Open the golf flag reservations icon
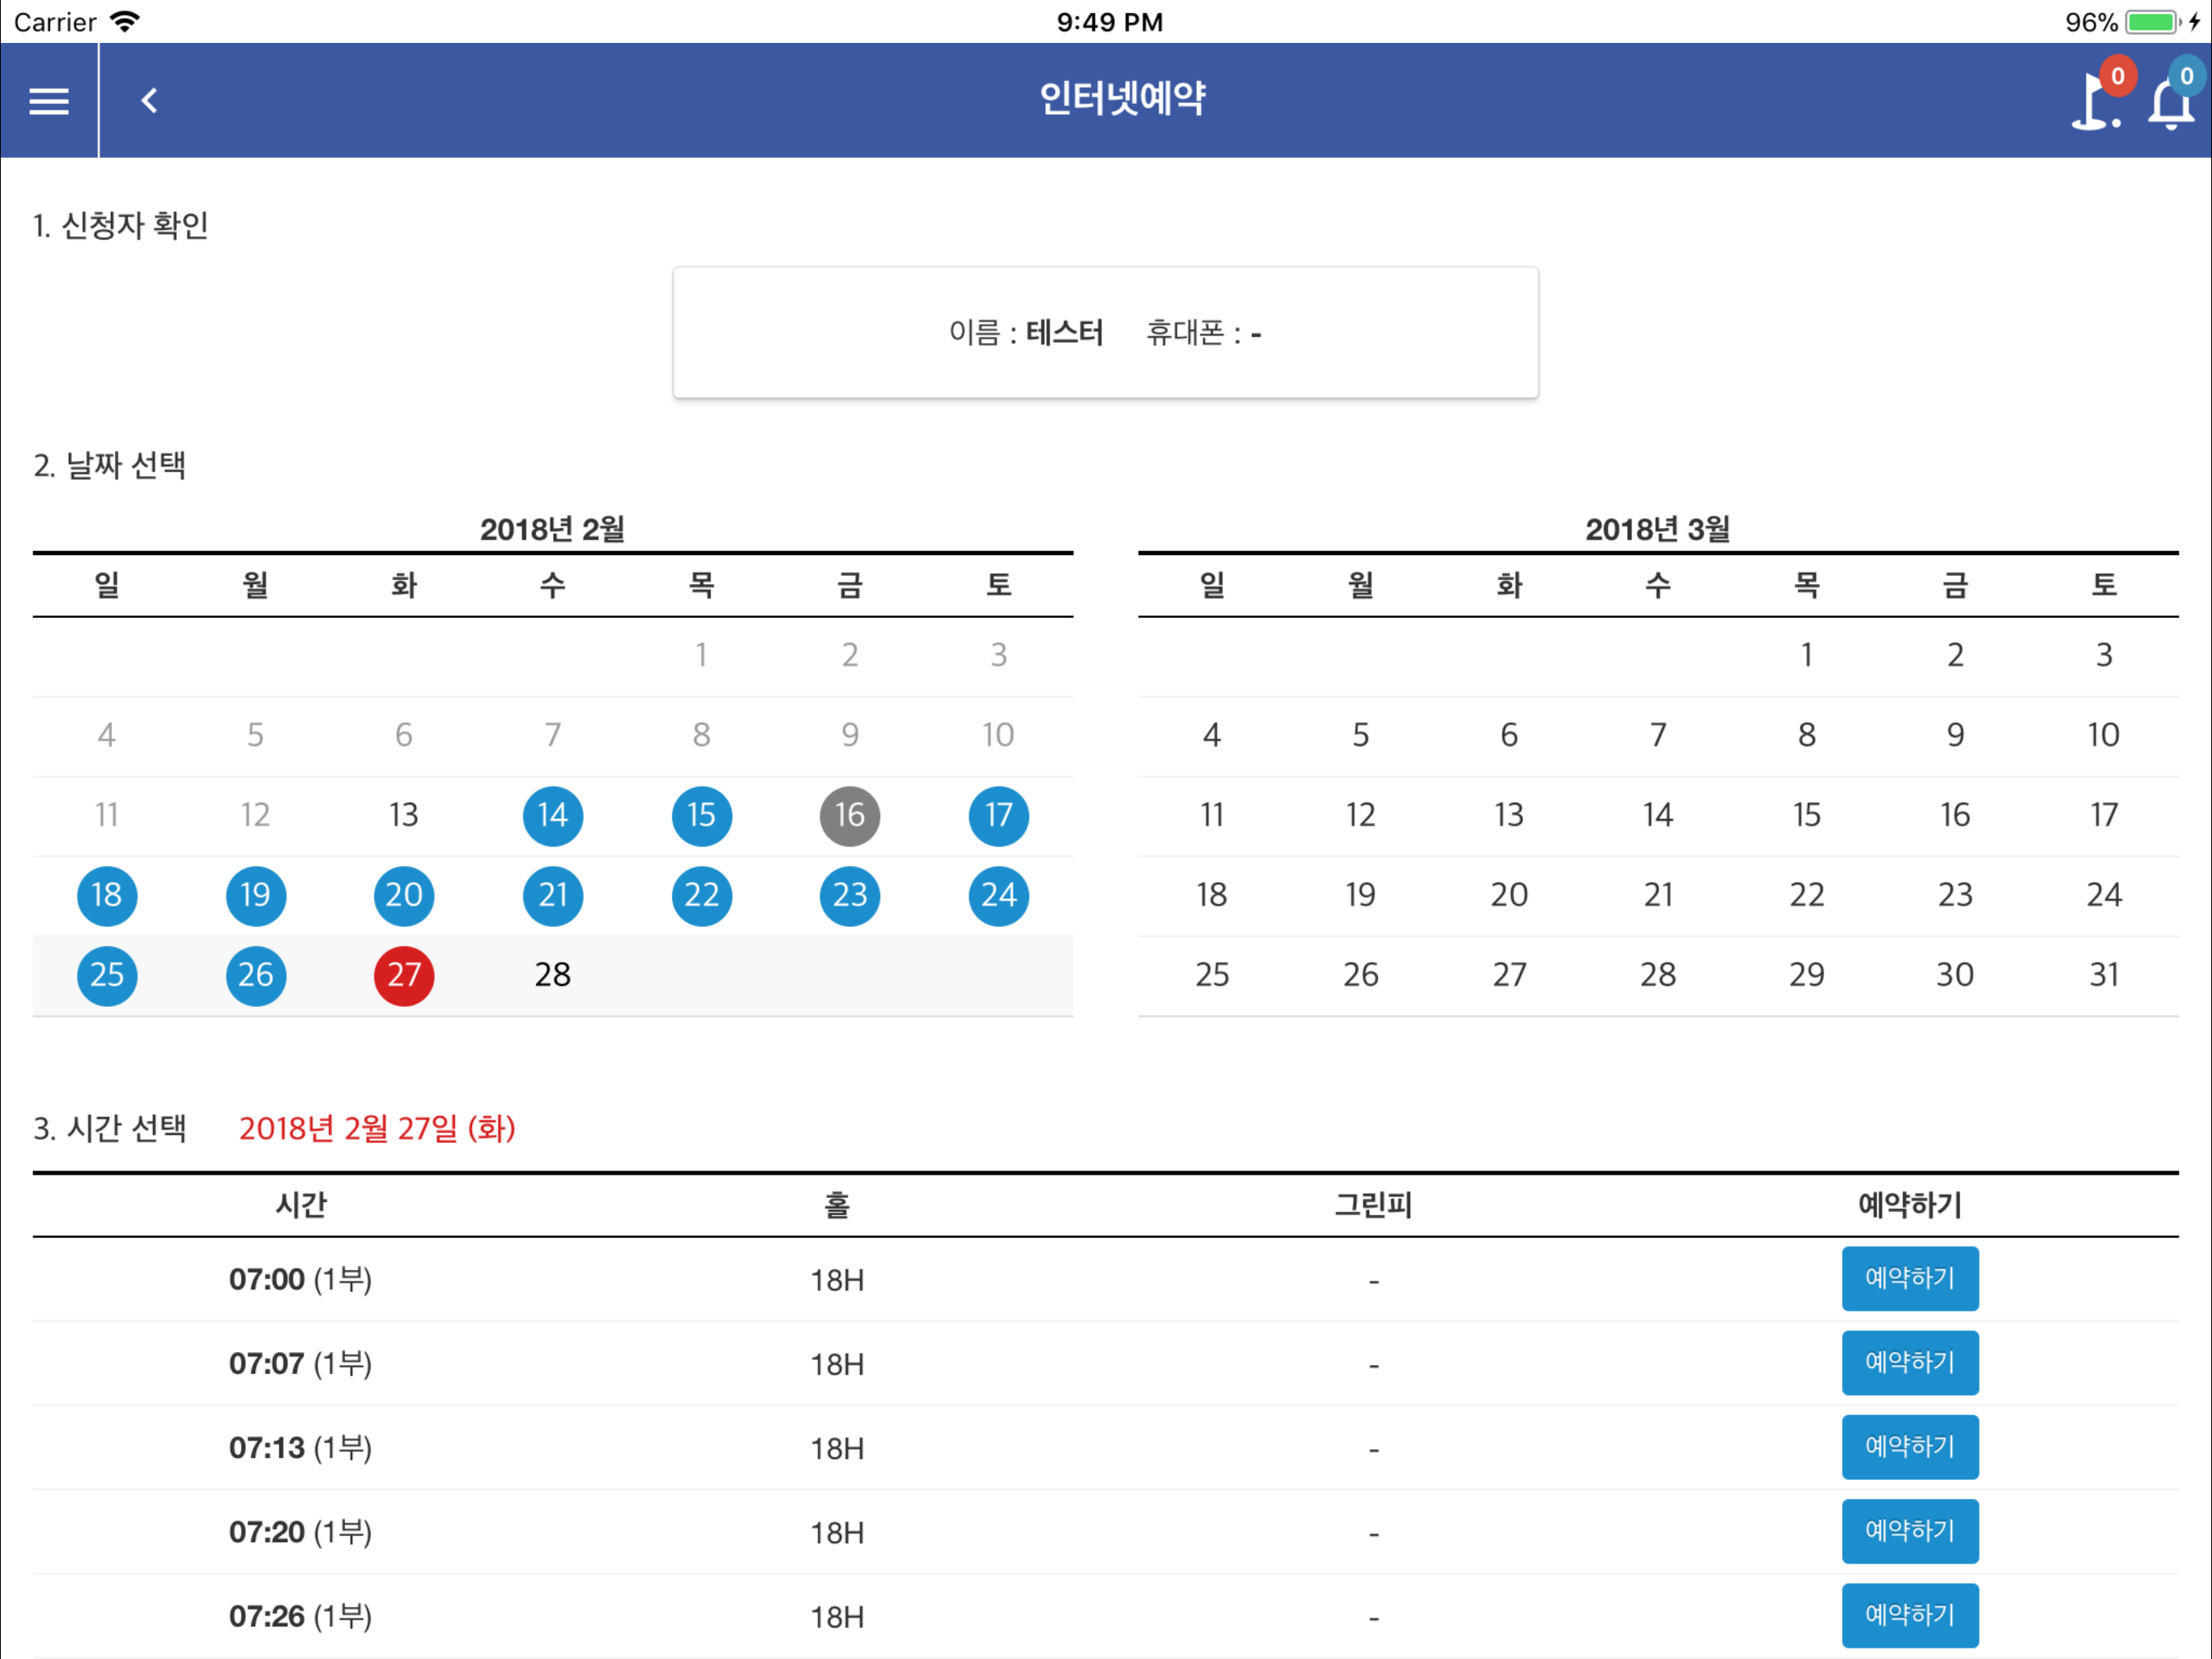 click(2097, 101)
